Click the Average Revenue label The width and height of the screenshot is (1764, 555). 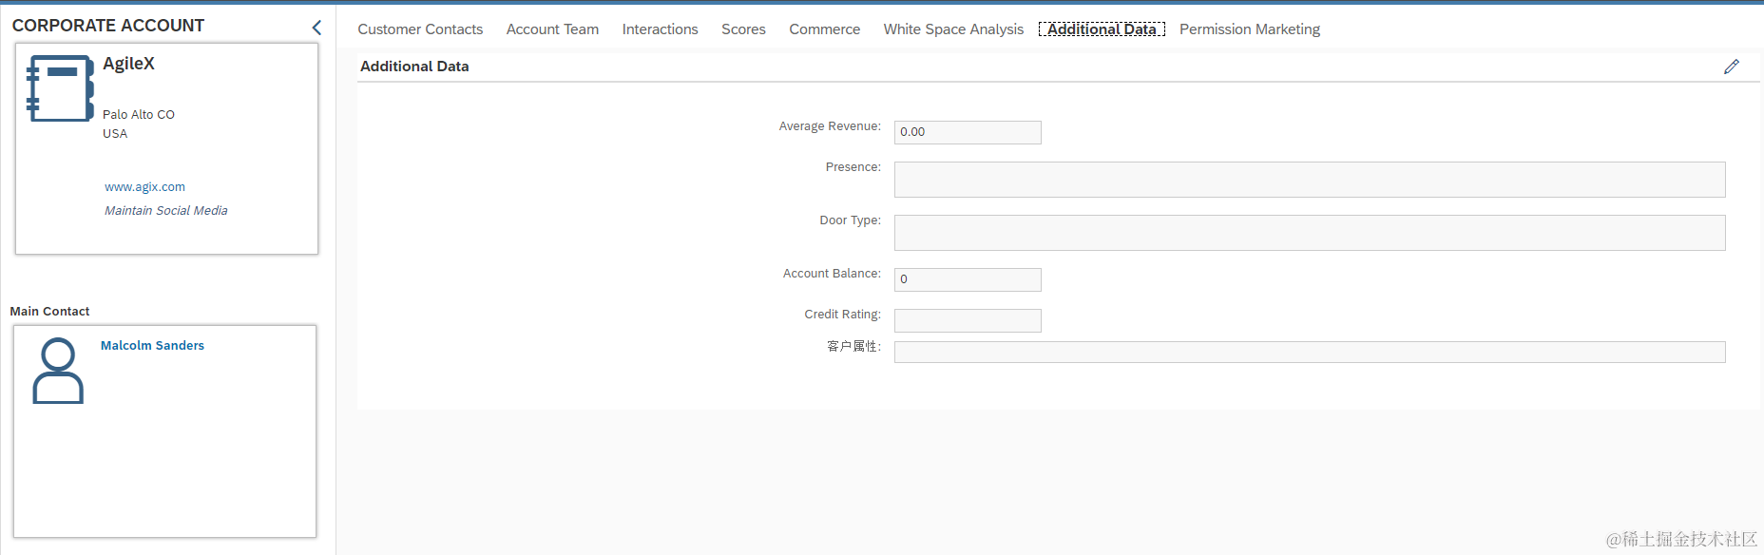(x=830, y=126)
